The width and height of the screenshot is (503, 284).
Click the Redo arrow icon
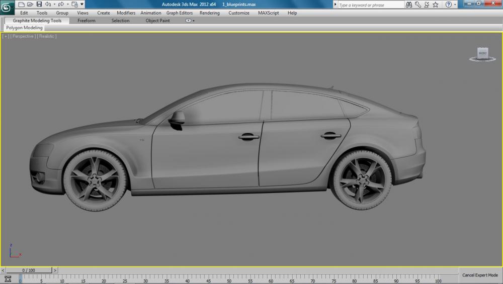click(x=61, y=5)
